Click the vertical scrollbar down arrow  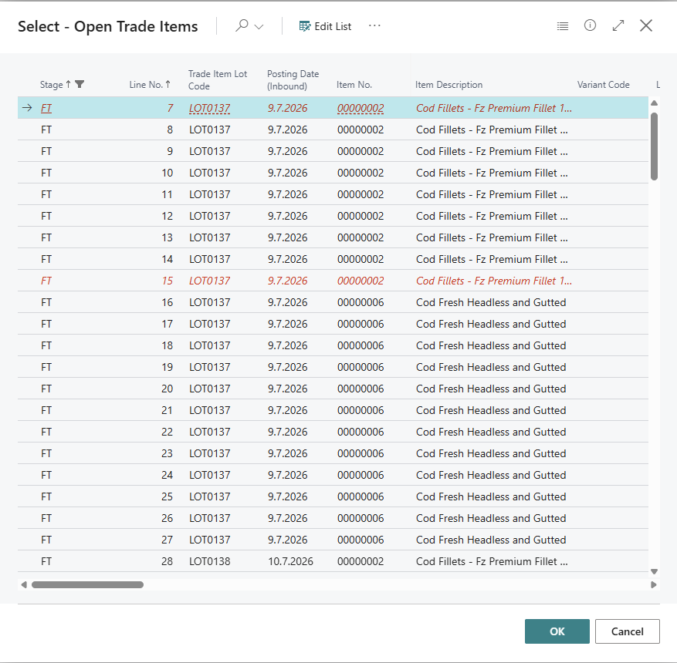coord(654,571)
